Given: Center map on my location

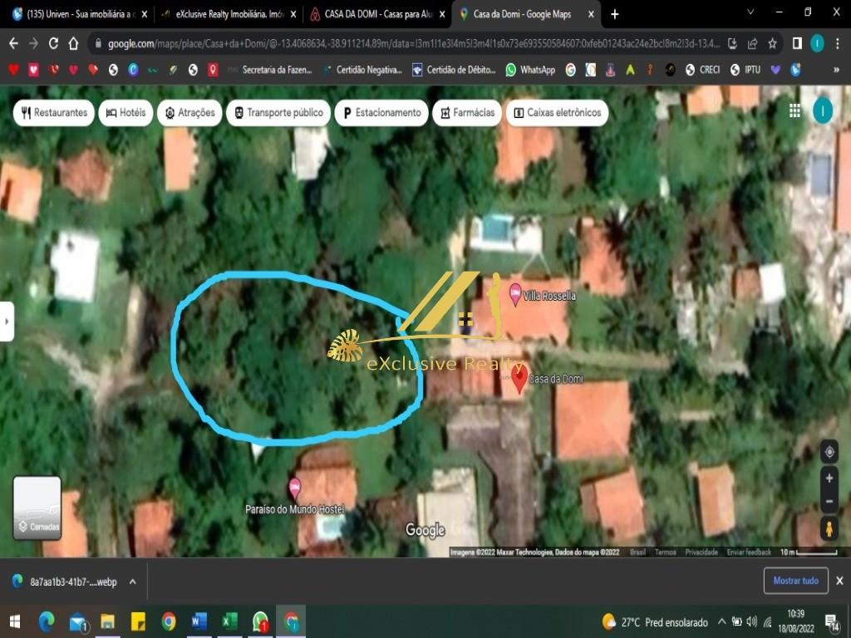Looking at the screenshot, I should click(829, 452).
